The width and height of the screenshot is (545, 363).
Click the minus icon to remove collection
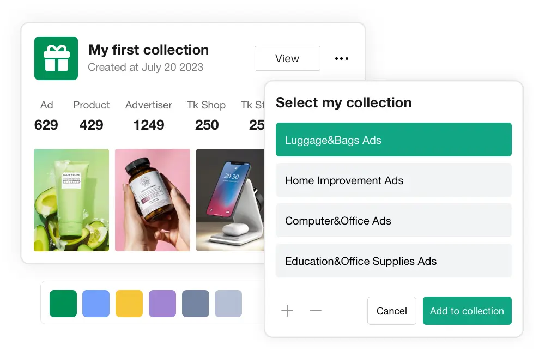click(x=316, y=311)
